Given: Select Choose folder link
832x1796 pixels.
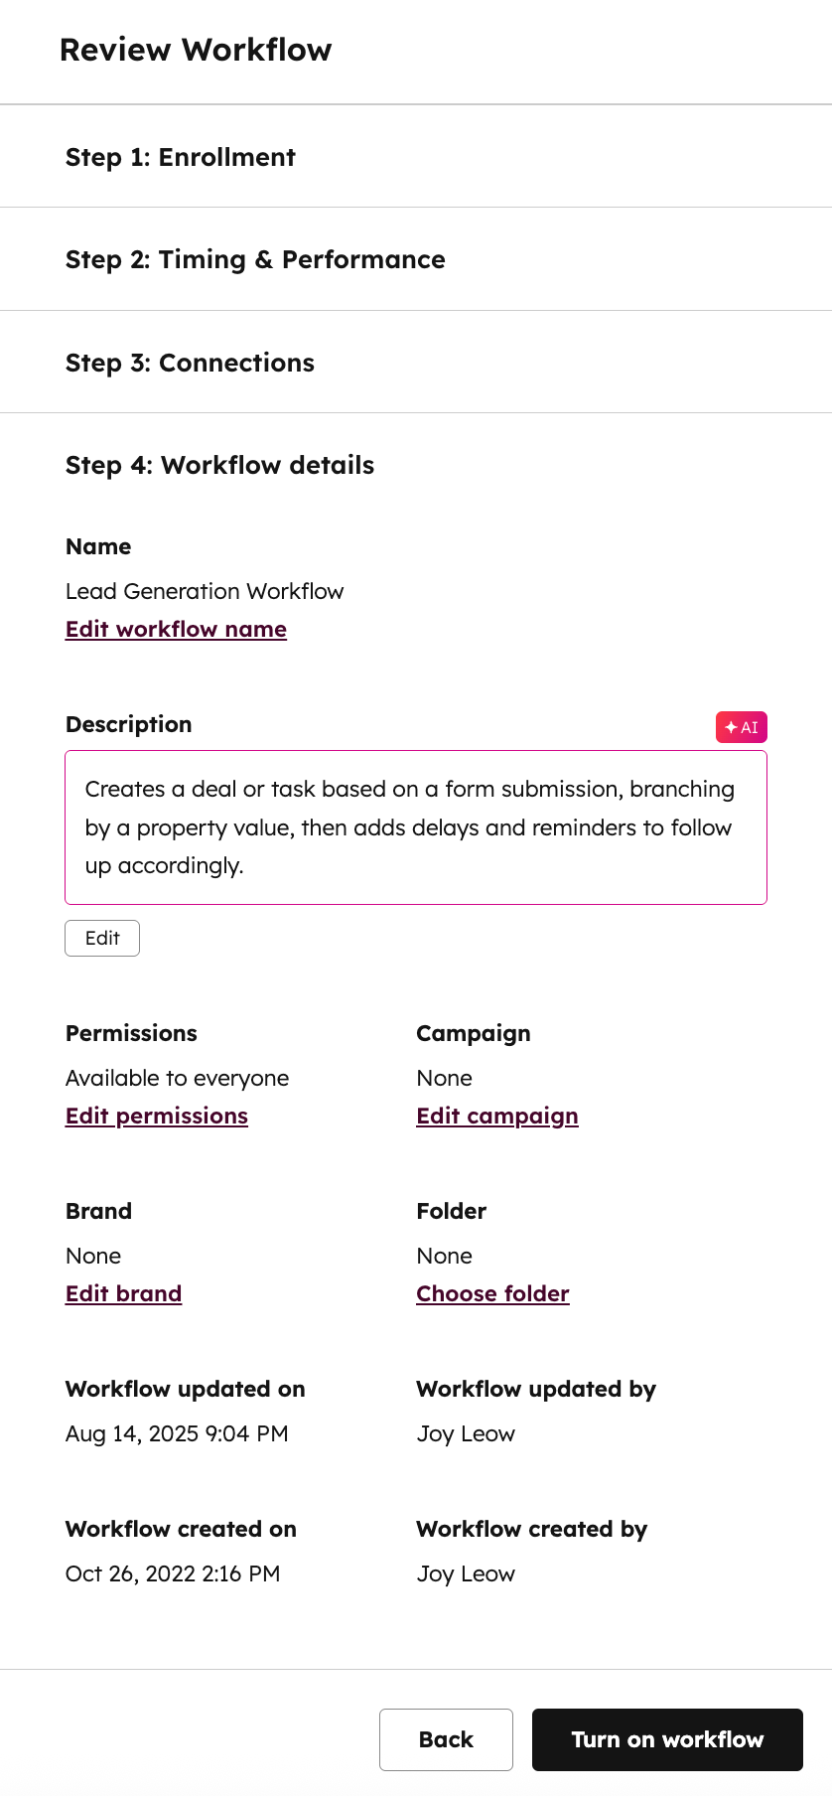Looking at the screenshot, I should coord(492,1293).
